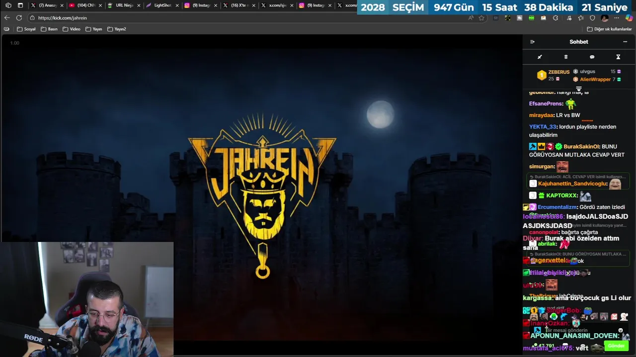636x357 pixels.
Task: Open the Sosyal bookmarks folder
Action: point(26,29)
